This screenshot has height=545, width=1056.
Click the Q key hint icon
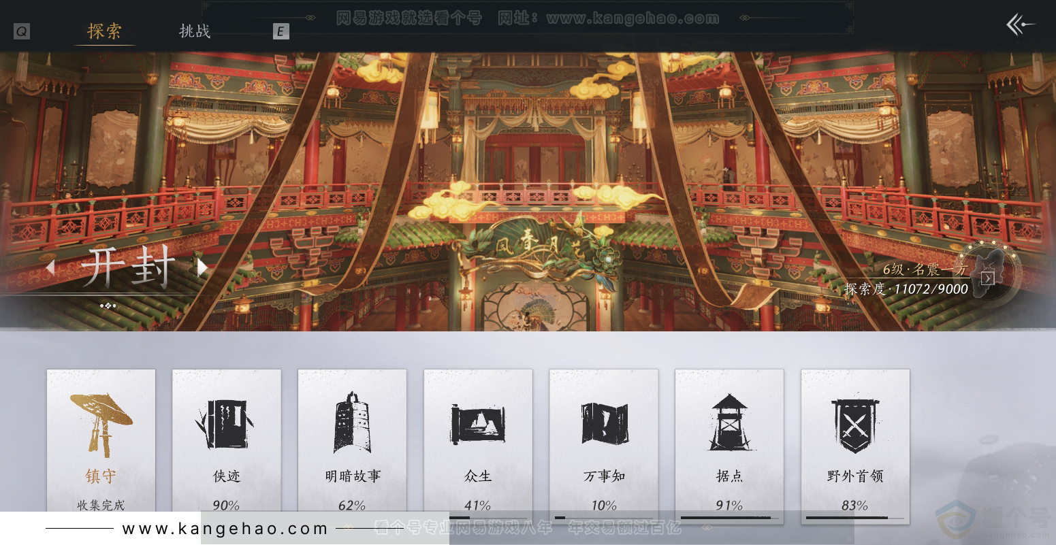point(22,31)
